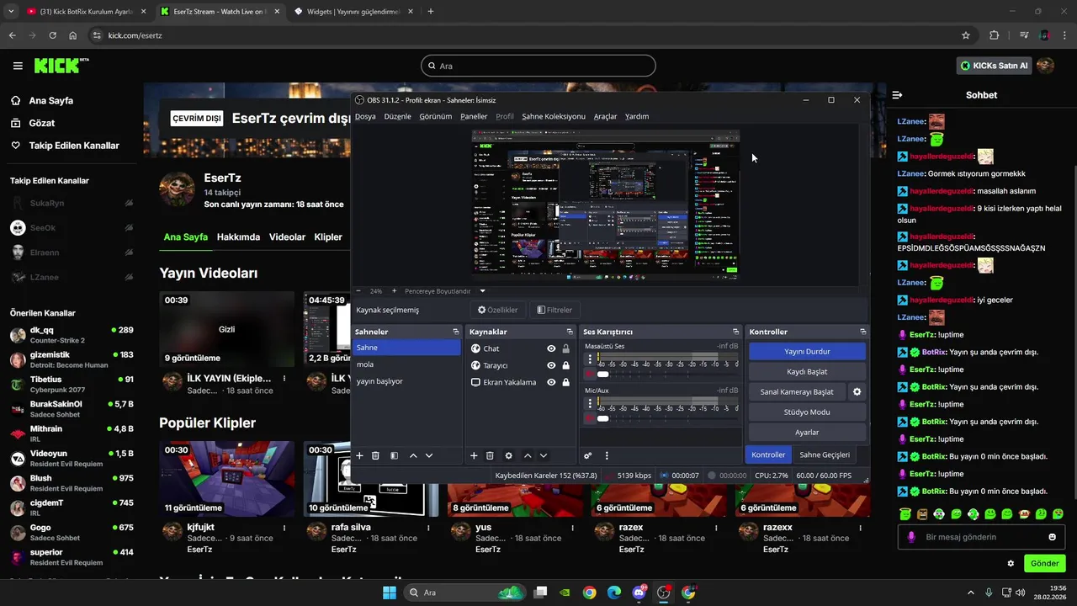Viewport: 1077px width, 606px height.
Task: Toggle visibility of Tarayıcı source
Action: (x=551, y=365)
